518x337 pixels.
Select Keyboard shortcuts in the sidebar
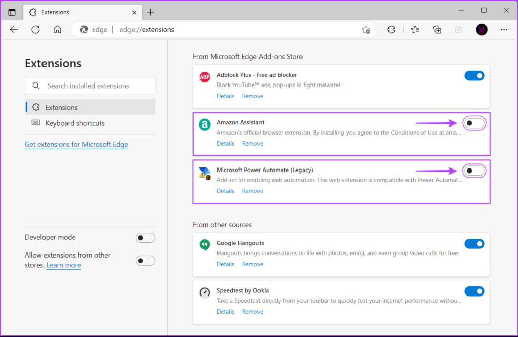[x=90, y=123]
